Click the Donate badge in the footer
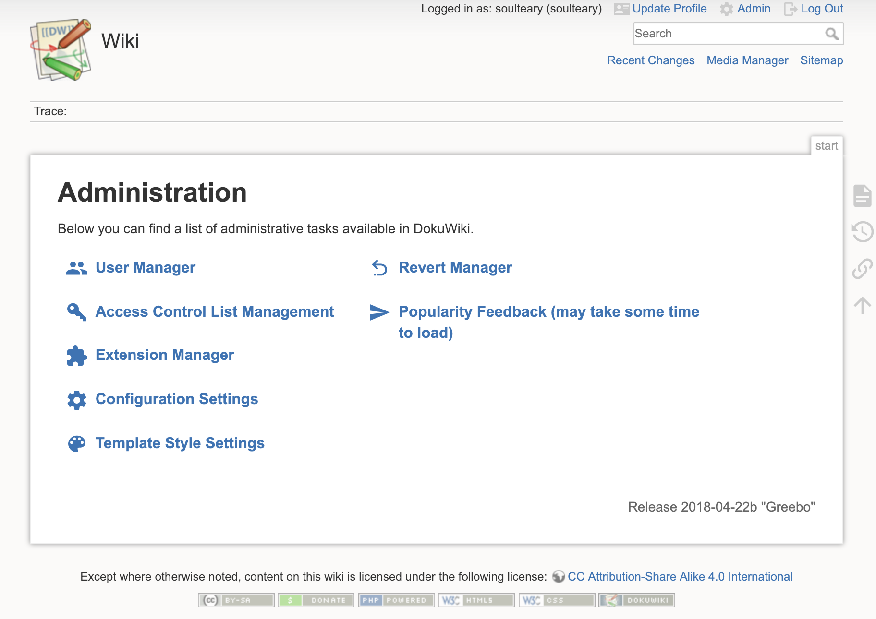Image resolution: width=876 pixels, height=619 pixels. pyautogui.click(x=316, y=600)
